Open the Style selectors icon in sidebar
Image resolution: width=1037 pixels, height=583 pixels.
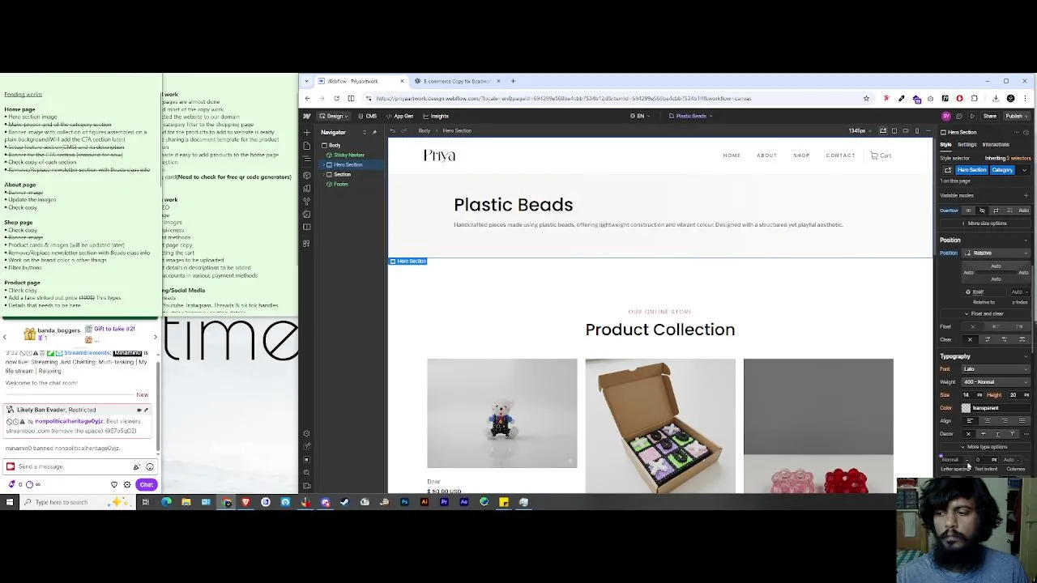306,201
